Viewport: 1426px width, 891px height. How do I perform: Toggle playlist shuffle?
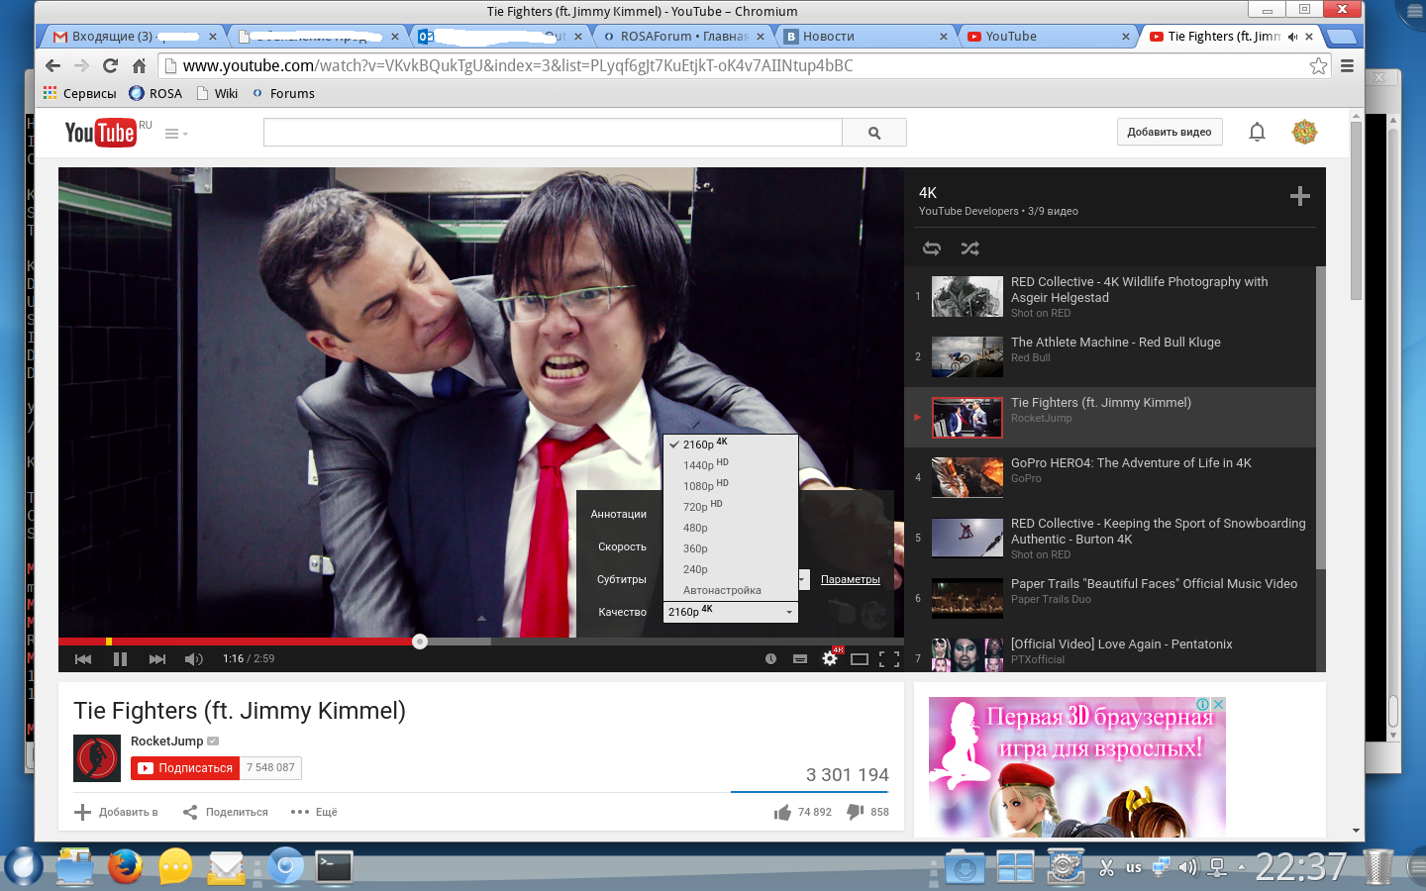point(969,248)
